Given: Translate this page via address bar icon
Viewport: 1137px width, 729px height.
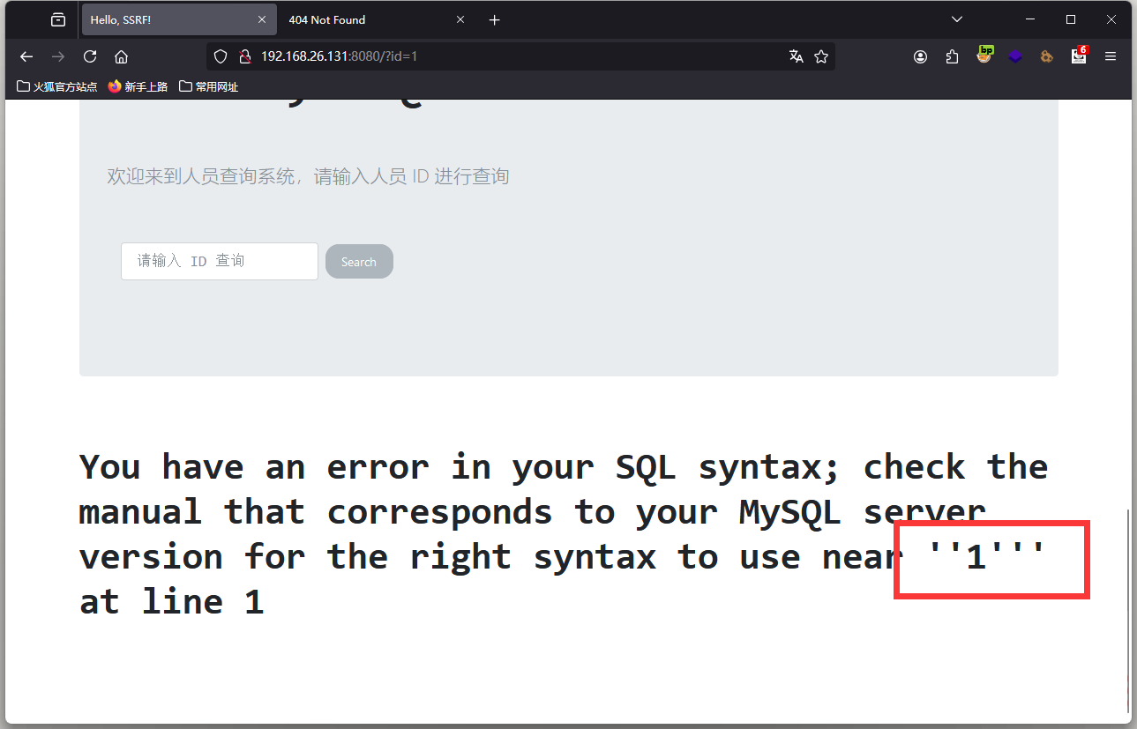Looking at the screenshot, I should click(797, 56).
